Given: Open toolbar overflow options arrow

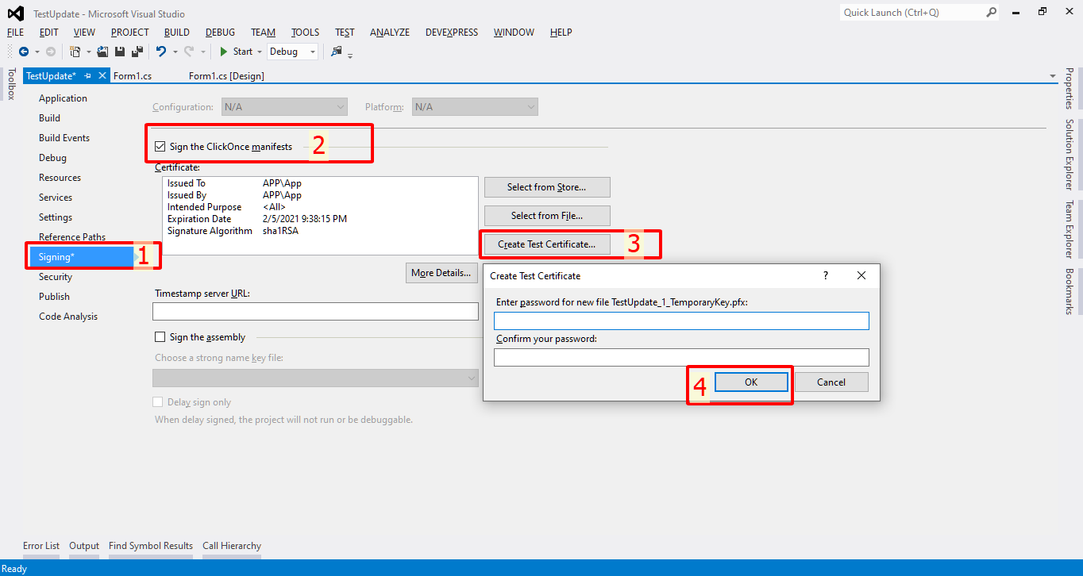Looking at the screenshot, I should tap(350, 56).
